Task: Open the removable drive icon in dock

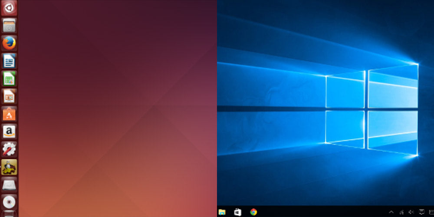Action: tap(9, 184)
